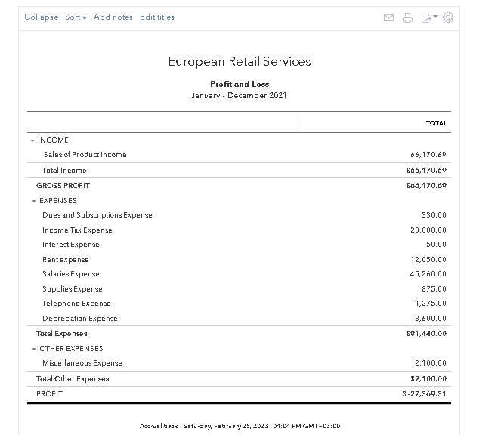The width and height of the screenshot is (501, 435).
Task: Select the Depreciation Expense row label
Action: 80,319
